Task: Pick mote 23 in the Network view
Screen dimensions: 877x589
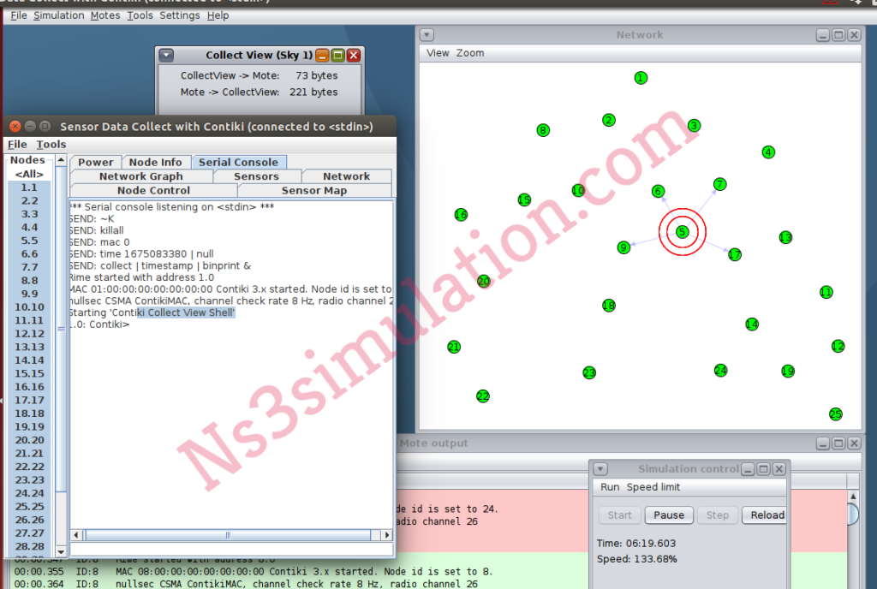Action: point(589,372)
